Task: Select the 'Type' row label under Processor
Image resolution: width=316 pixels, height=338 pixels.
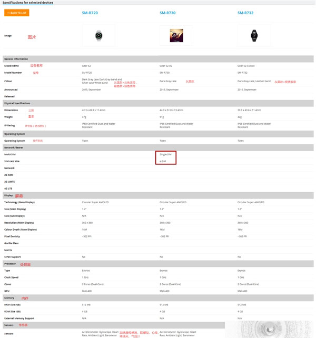Action: (x=7, y=271)
